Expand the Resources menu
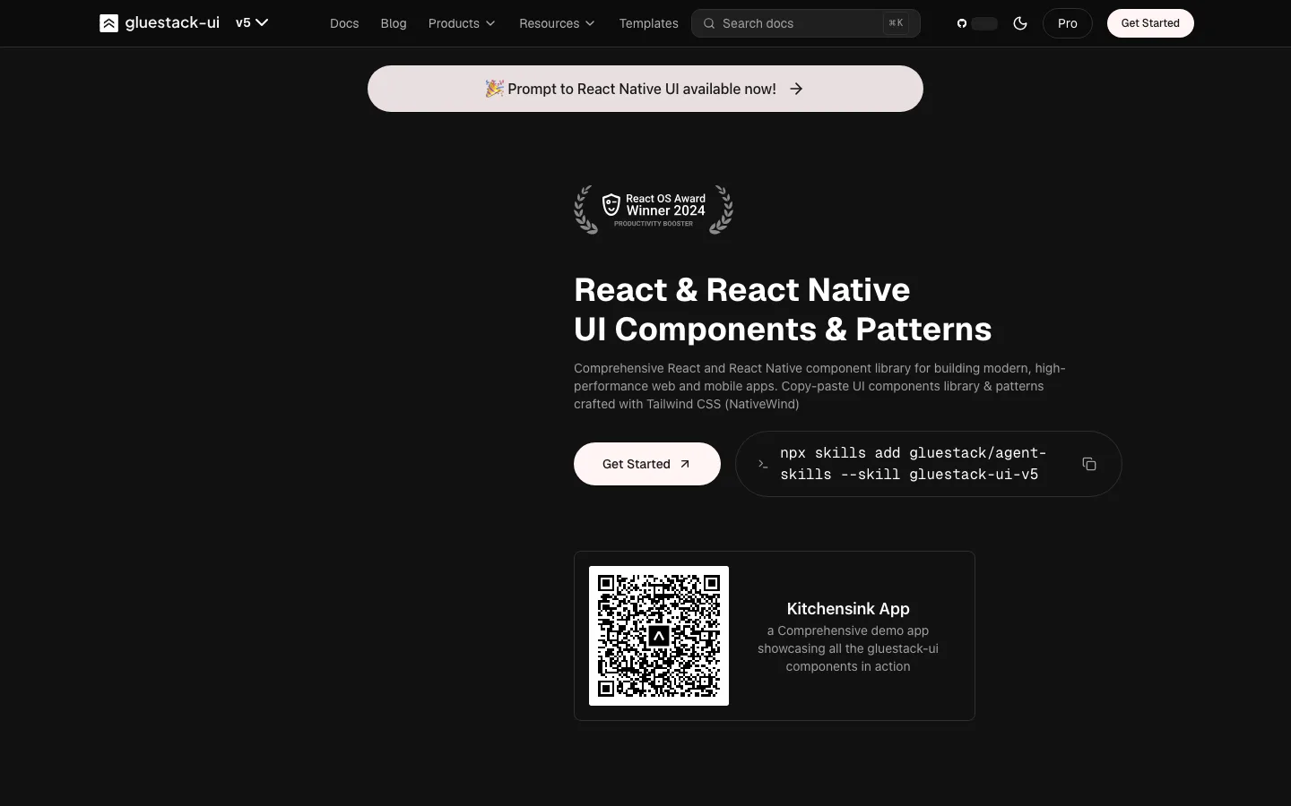Image resolution: width=1291 pixels, height=806 pixels. 557,23
